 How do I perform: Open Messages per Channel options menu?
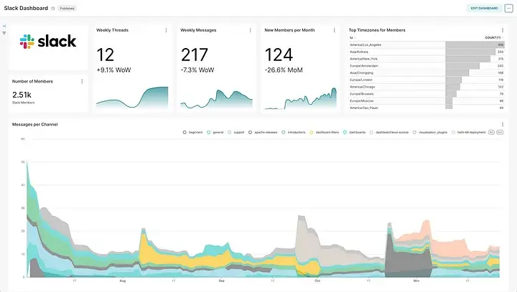(x=503, y=125)
